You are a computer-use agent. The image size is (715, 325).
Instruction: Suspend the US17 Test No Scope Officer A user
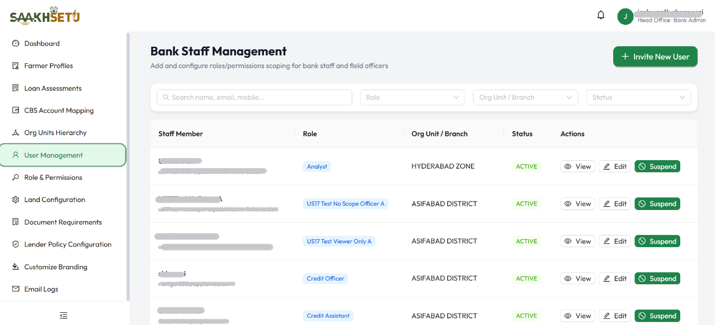click(657, 203)
